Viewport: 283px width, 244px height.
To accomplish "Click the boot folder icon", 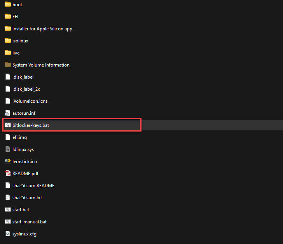I will (x=7, y=5).
